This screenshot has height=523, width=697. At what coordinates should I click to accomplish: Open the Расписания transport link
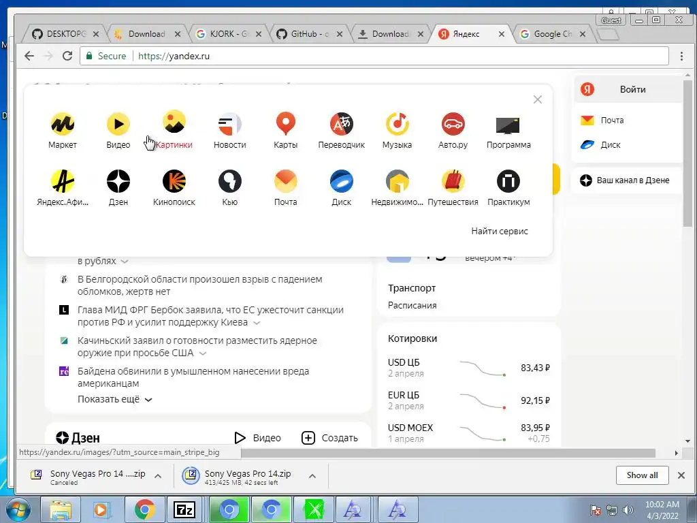point(412,306)
